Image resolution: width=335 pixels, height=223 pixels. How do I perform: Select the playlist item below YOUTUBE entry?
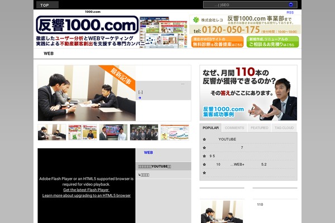[164, 174]
